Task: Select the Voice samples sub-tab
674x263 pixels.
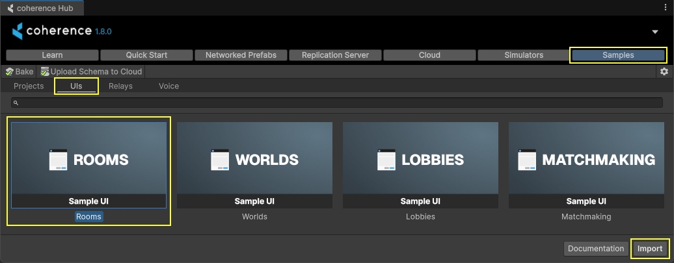Action: 168,86
